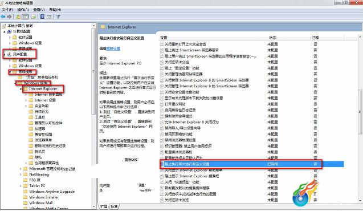Open the 查看(V) menu
Image resolution: width=363 pixels, height=211 pixels.
point(39,10)
